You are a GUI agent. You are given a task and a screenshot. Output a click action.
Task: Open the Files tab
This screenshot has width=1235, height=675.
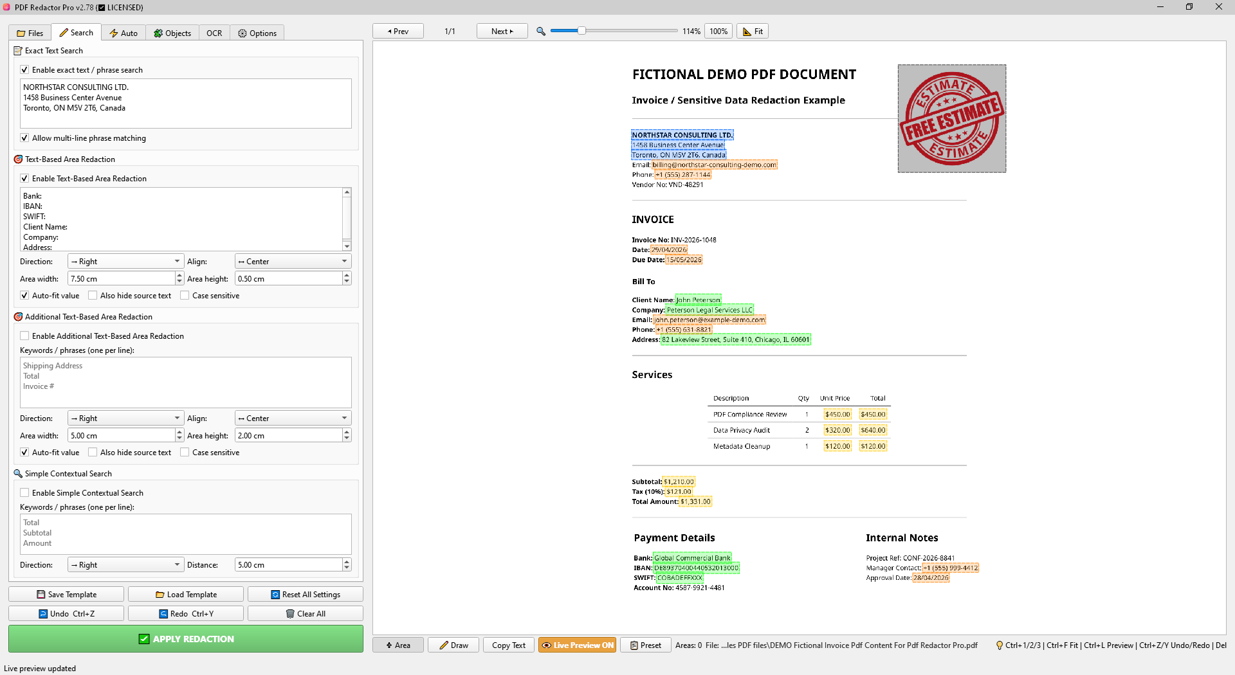click(30, 33)
